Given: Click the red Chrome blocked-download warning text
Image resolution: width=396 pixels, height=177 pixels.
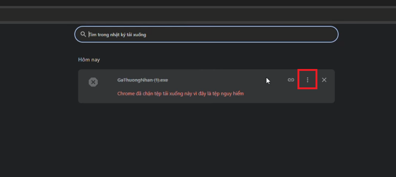Looking at the screenshot, I should (x=181, y=93).
